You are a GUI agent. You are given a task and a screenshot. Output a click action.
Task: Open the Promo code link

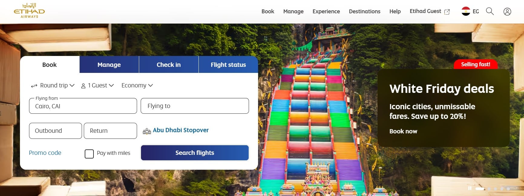45,153
